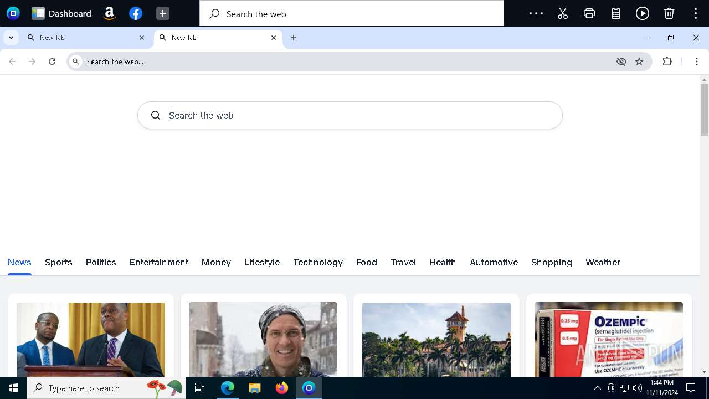Viewport: 709px width, 399px height.
Task: Open Task View in the taskbar
Action: point(199,388)
